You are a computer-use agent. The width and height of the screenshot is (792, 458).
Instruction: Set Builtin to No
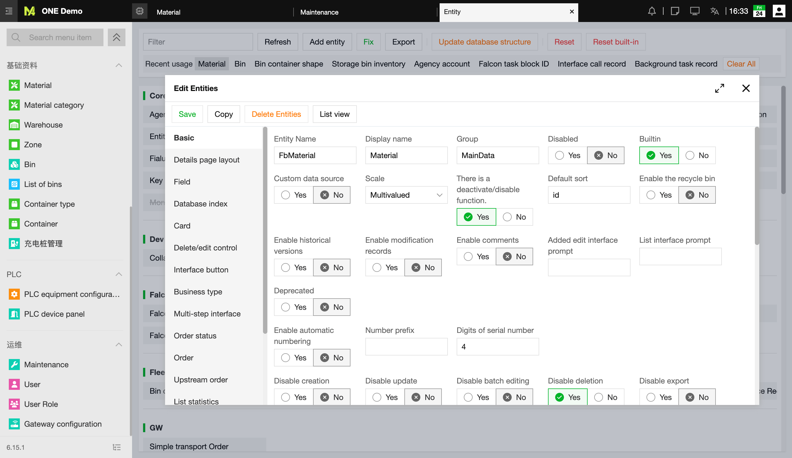[x=697, y=155]
